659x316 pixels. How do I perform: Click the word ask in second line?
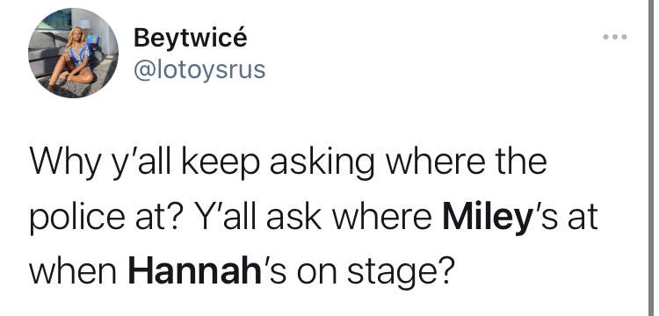(296, 219)
